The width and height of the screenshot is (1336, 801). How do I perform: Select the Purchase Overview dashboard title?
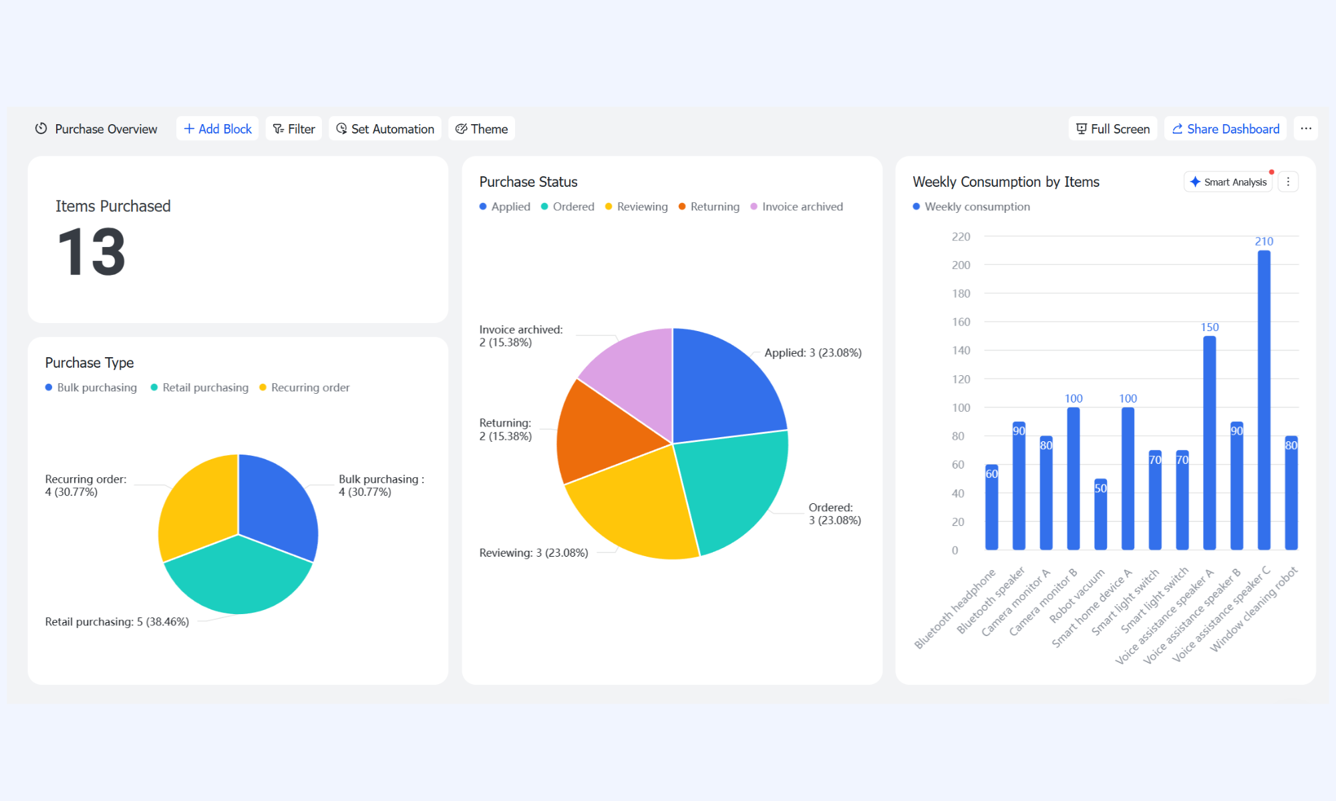point(106,129)
